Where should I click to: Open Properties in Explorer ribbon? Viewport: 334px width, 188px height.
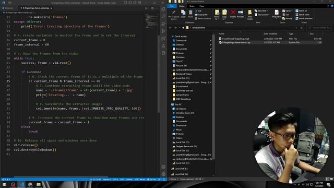[x=277, y=14]
